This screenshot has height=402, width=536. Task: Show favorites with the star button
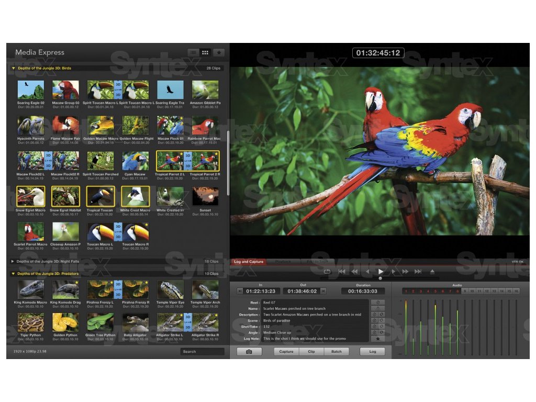point(219,52)
